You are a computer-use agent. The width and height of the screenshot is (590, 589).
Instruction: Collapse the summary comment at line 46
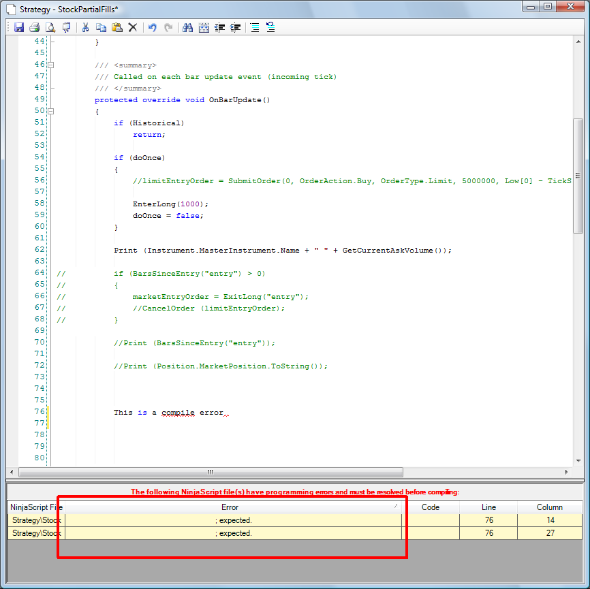pos(50,65)
